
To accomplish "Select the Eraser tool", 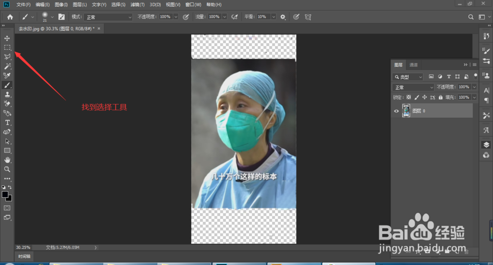I will [x=7, y=103].
